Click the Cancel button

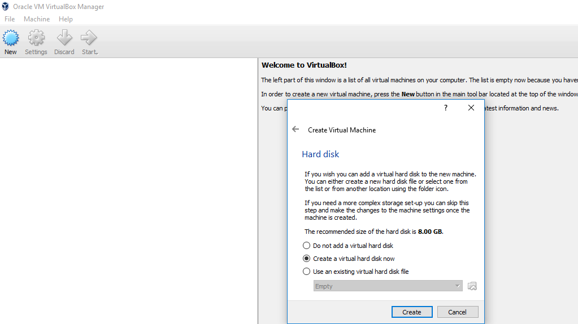point(458,312)
